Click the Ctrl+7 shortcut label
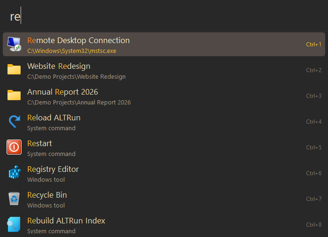 [313, 199]
